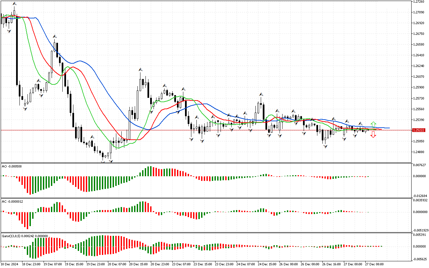Click the 1.27260 price scale label
The image size is (429, 268).
coord(419,2)
